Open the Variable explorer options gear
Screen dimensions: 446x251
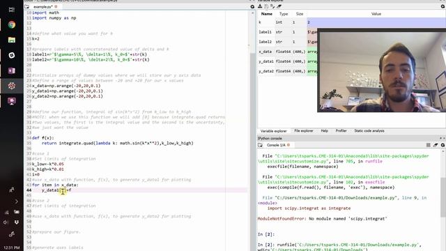[x=443, y=6]
